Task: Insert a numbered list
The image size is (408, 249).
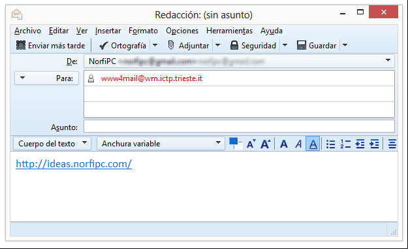Action: tap(345, 144)
